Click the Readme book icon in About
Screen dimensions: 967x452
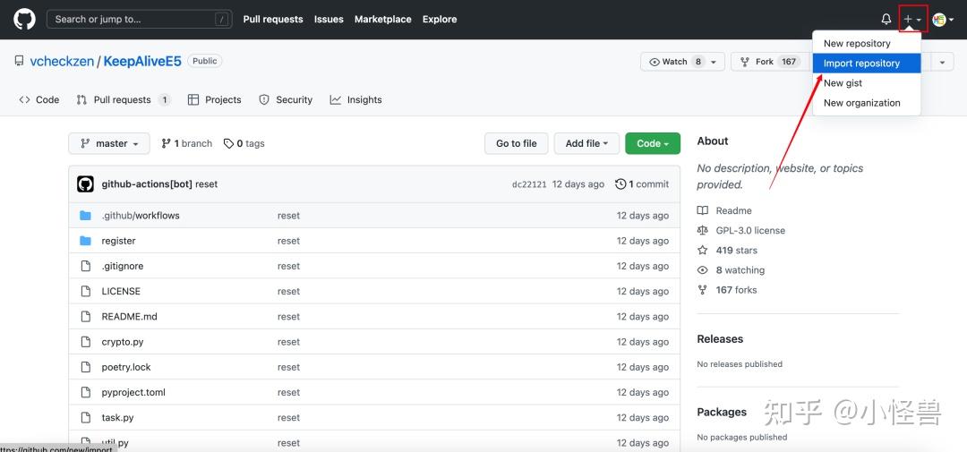703,210
